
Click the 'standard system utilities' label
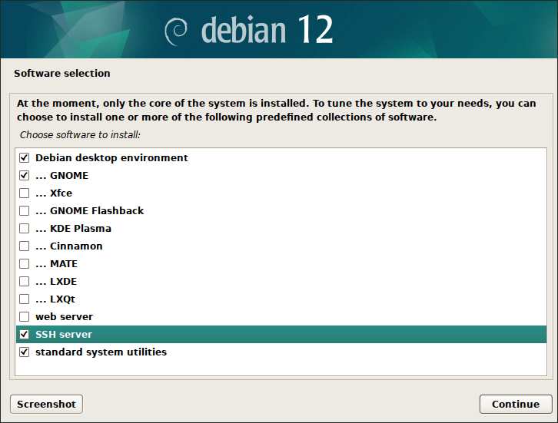101,352
